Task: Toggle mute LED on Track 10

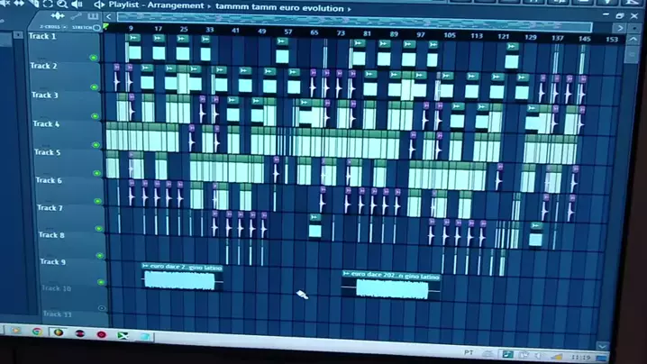Action: coord(102,308)
